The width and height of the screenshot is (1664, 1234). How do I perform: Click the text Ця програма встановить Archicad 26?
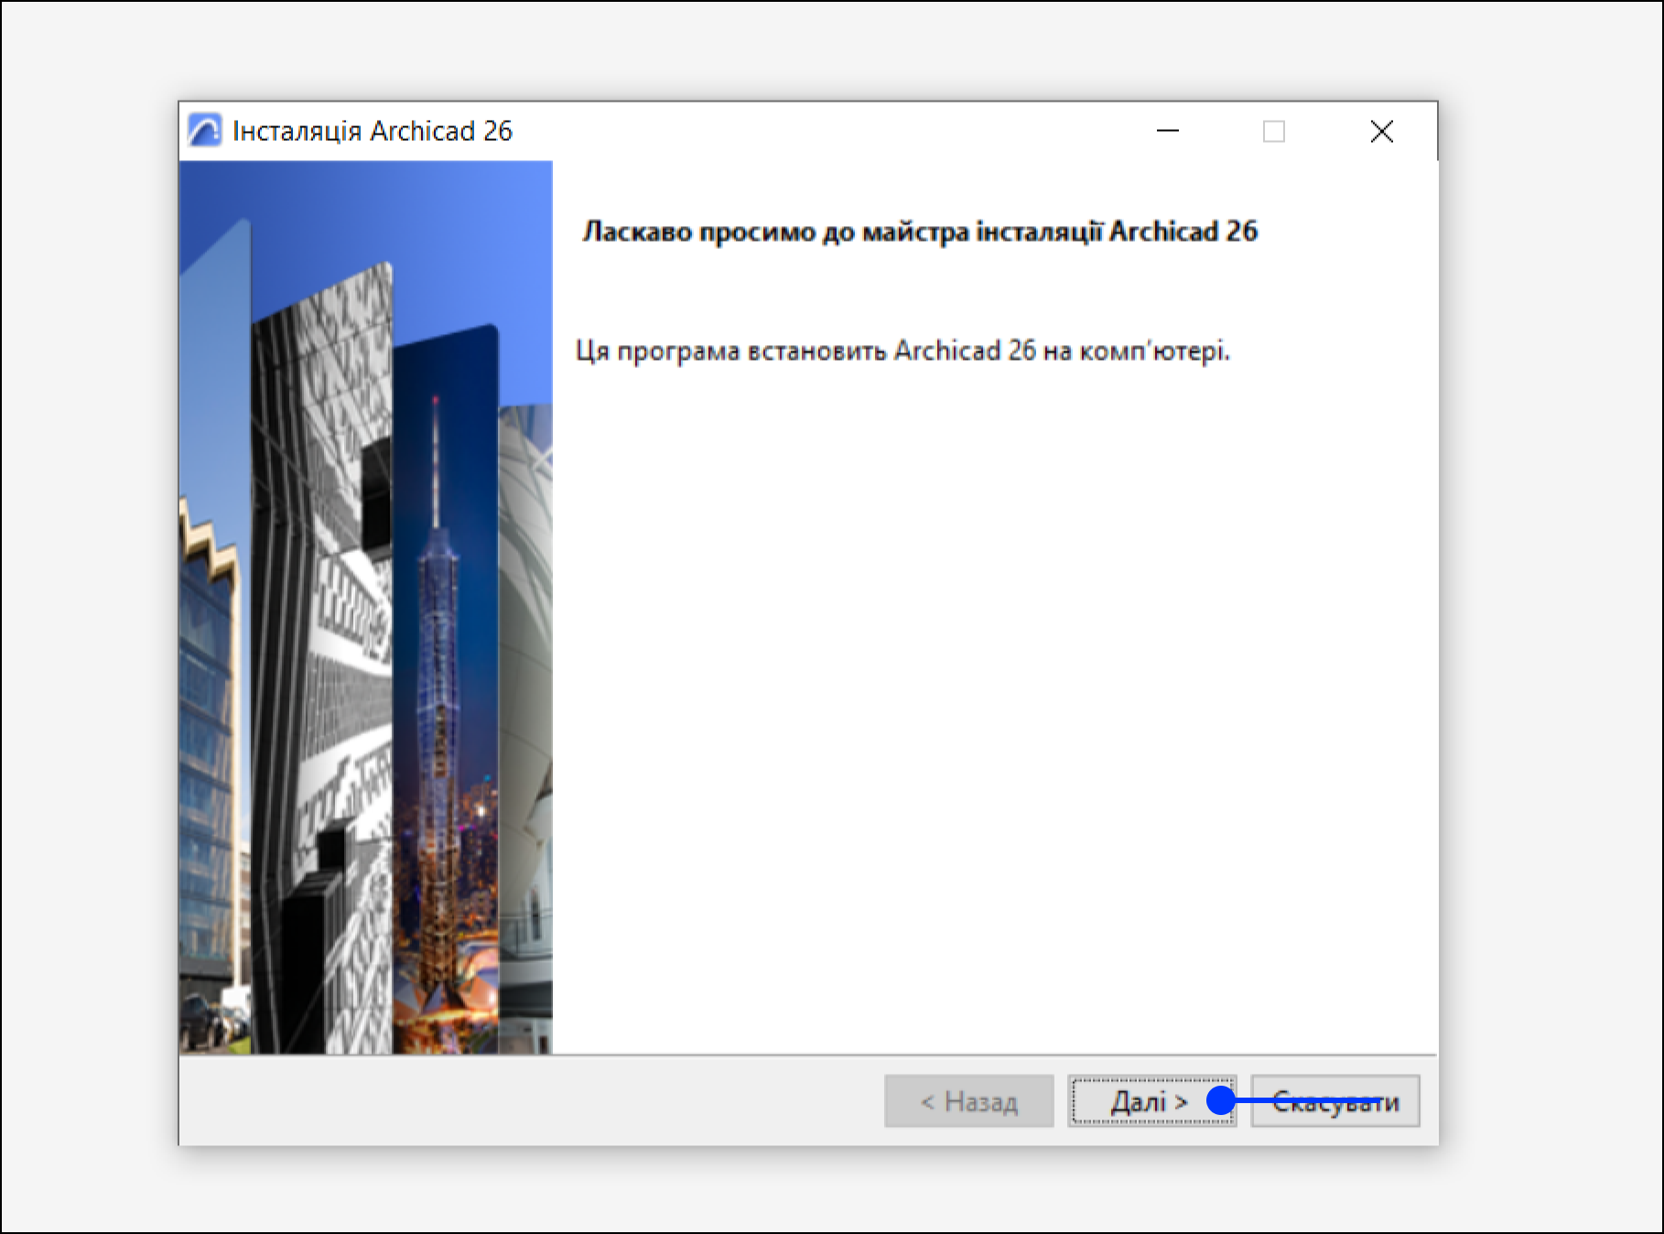point(805,351)
